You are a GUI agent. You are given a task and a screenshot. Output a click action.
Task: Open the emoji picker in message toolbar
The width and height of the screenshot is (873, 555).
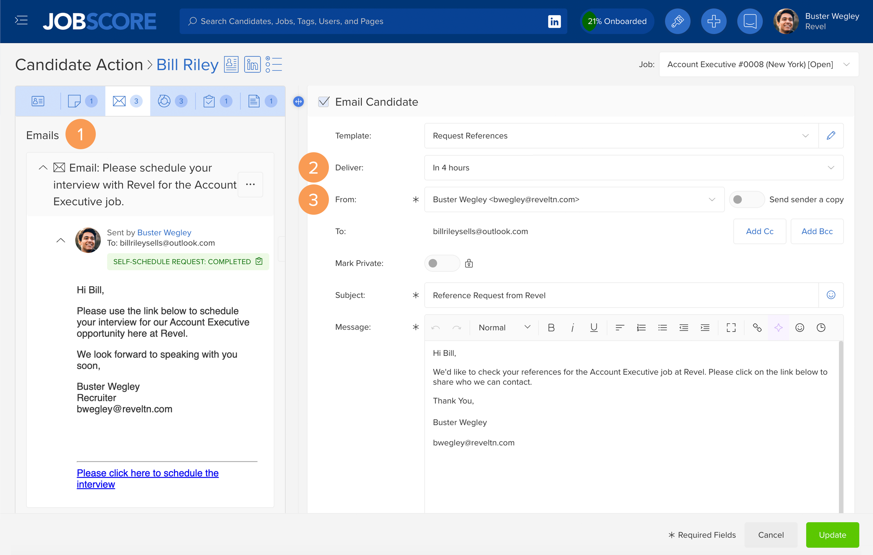point(799,328)
